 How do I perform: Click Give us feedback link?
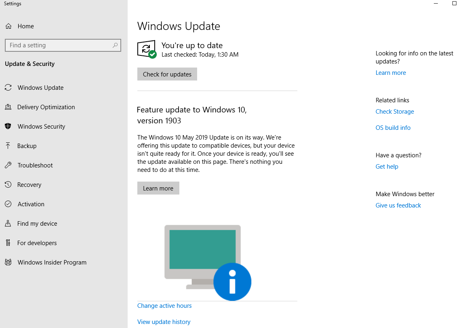398,205
